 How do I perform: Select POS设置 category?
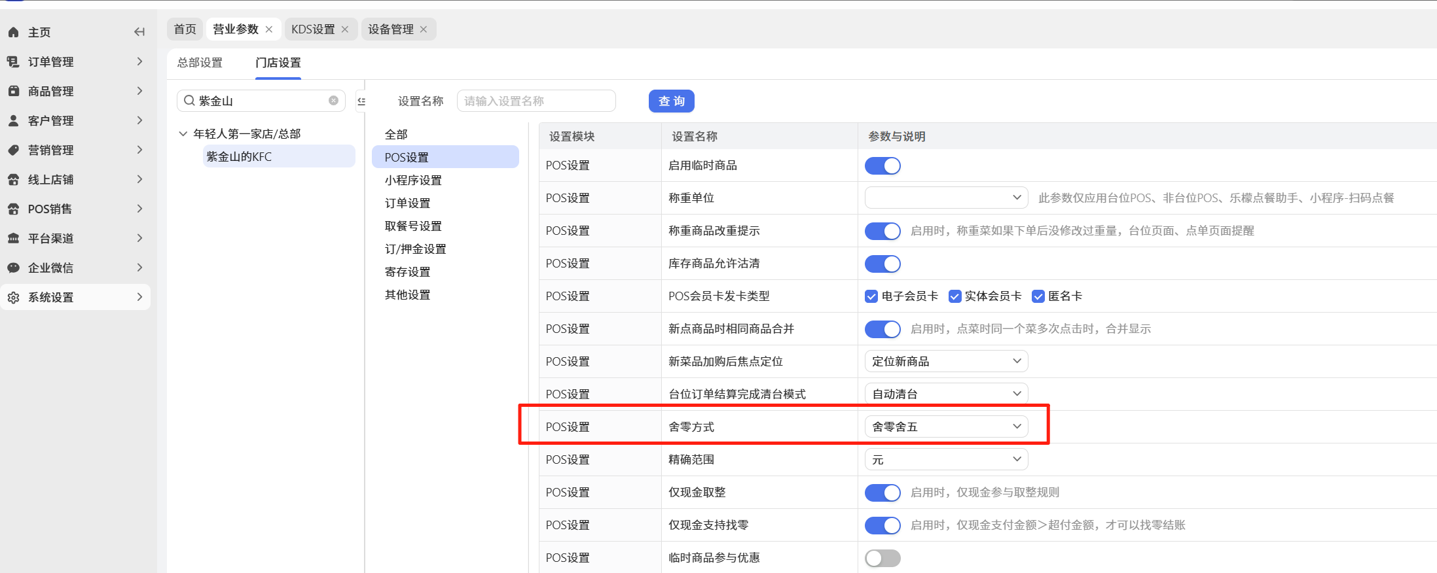[445, 157]
